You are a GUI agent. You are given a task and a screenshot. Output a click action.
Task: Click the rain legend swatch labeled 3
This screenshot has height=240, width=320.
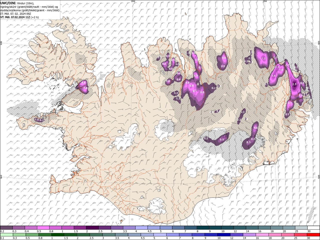[x=108, y=235]
